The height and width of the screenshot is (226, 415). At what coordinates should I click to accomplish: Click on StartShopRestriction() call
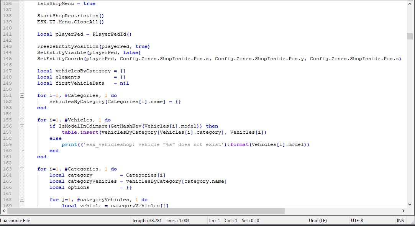71,16
